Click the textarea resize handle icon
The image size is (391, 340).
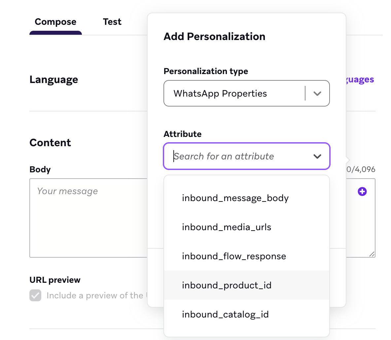pos(373,254)
